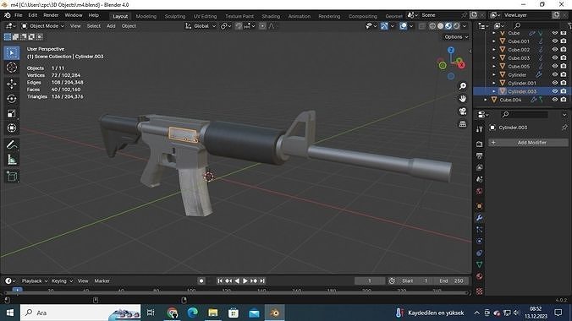This screenshot has width=572, height=321.
Task: Switch to Solid viewport shading
Action: 440,26
